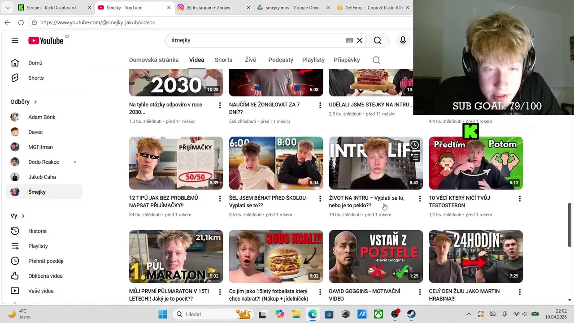Open more options for ŽIVOT NA INTRU video
Image resolution: width=574 pixels, height=323 pixels.
point(420,199)
